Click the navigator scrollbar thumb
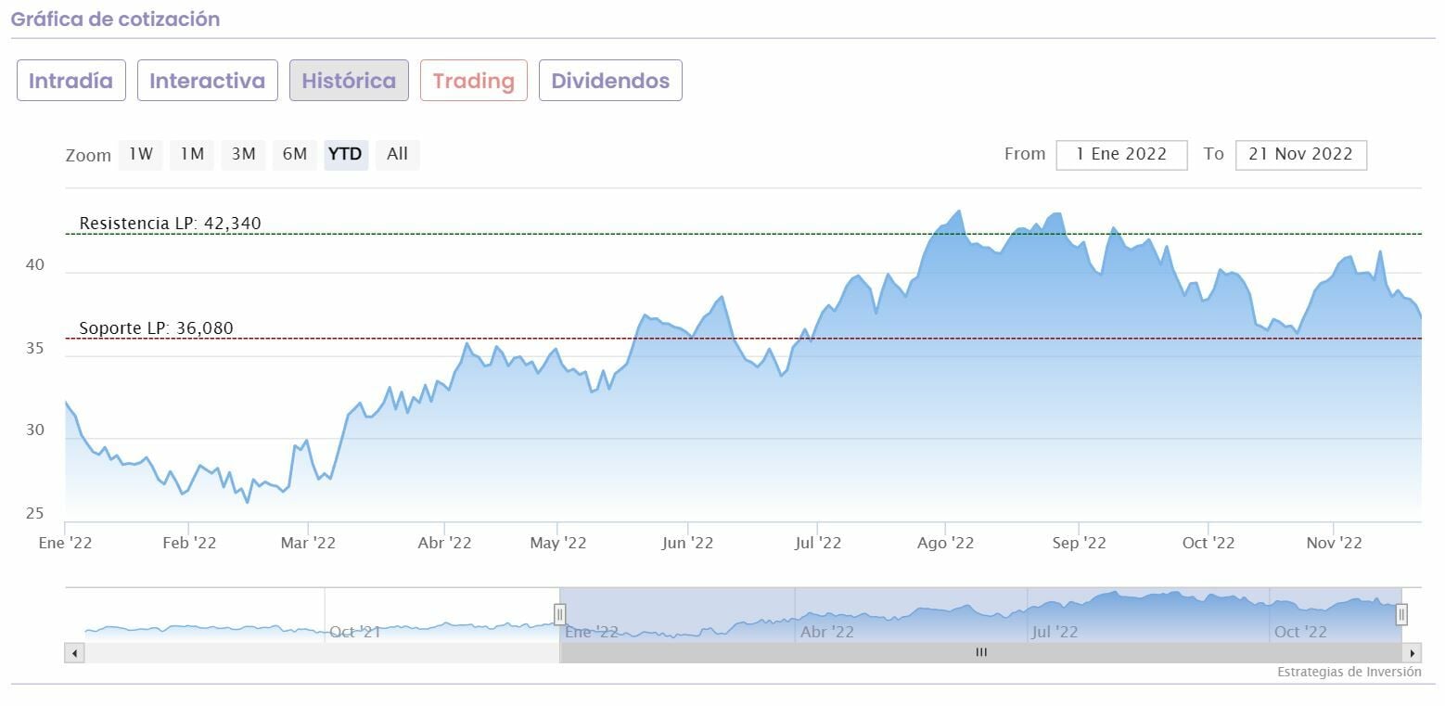The width and height of the screenshot is (1445, 706). point(980,653)
